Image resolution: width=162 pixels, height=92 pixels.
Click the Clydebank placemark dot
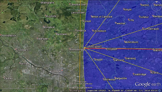[x=16, y=49]
